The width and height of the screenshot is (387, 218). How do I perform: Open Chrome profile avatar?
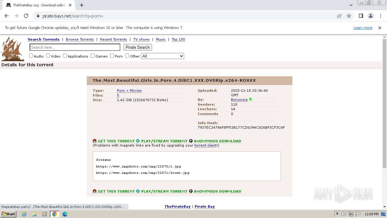370,16
